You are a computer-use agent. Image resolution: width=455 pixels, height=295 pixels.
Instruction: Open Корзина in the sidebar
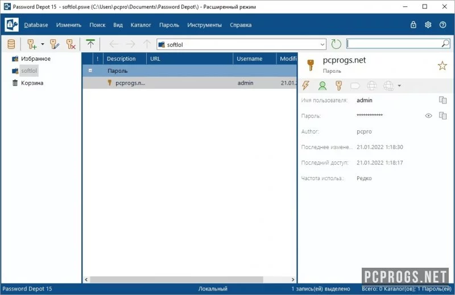tap(32, 83)
